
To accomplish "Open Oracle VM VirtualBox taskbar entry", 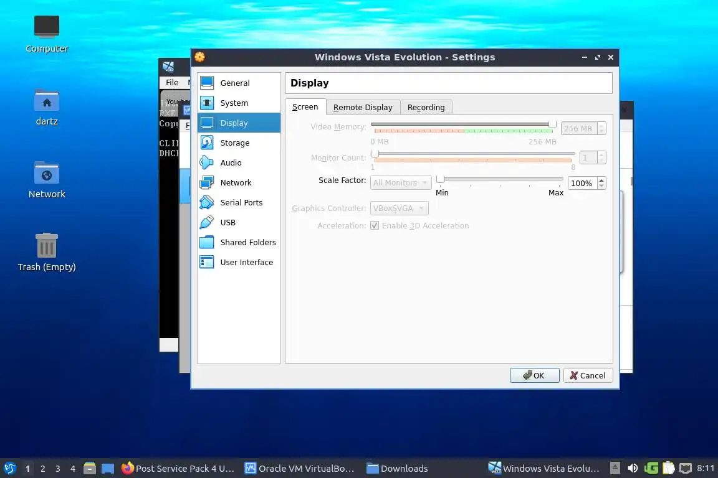I will pyautogui.click(x=300, y=468).
